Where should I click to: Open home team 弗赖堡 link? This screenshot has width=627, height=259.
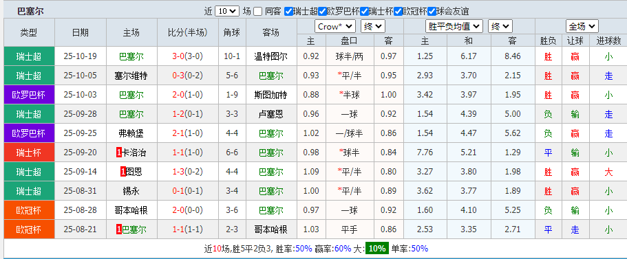pos(131,133)
